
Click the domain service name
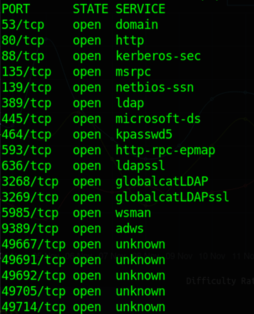(137, 25)
